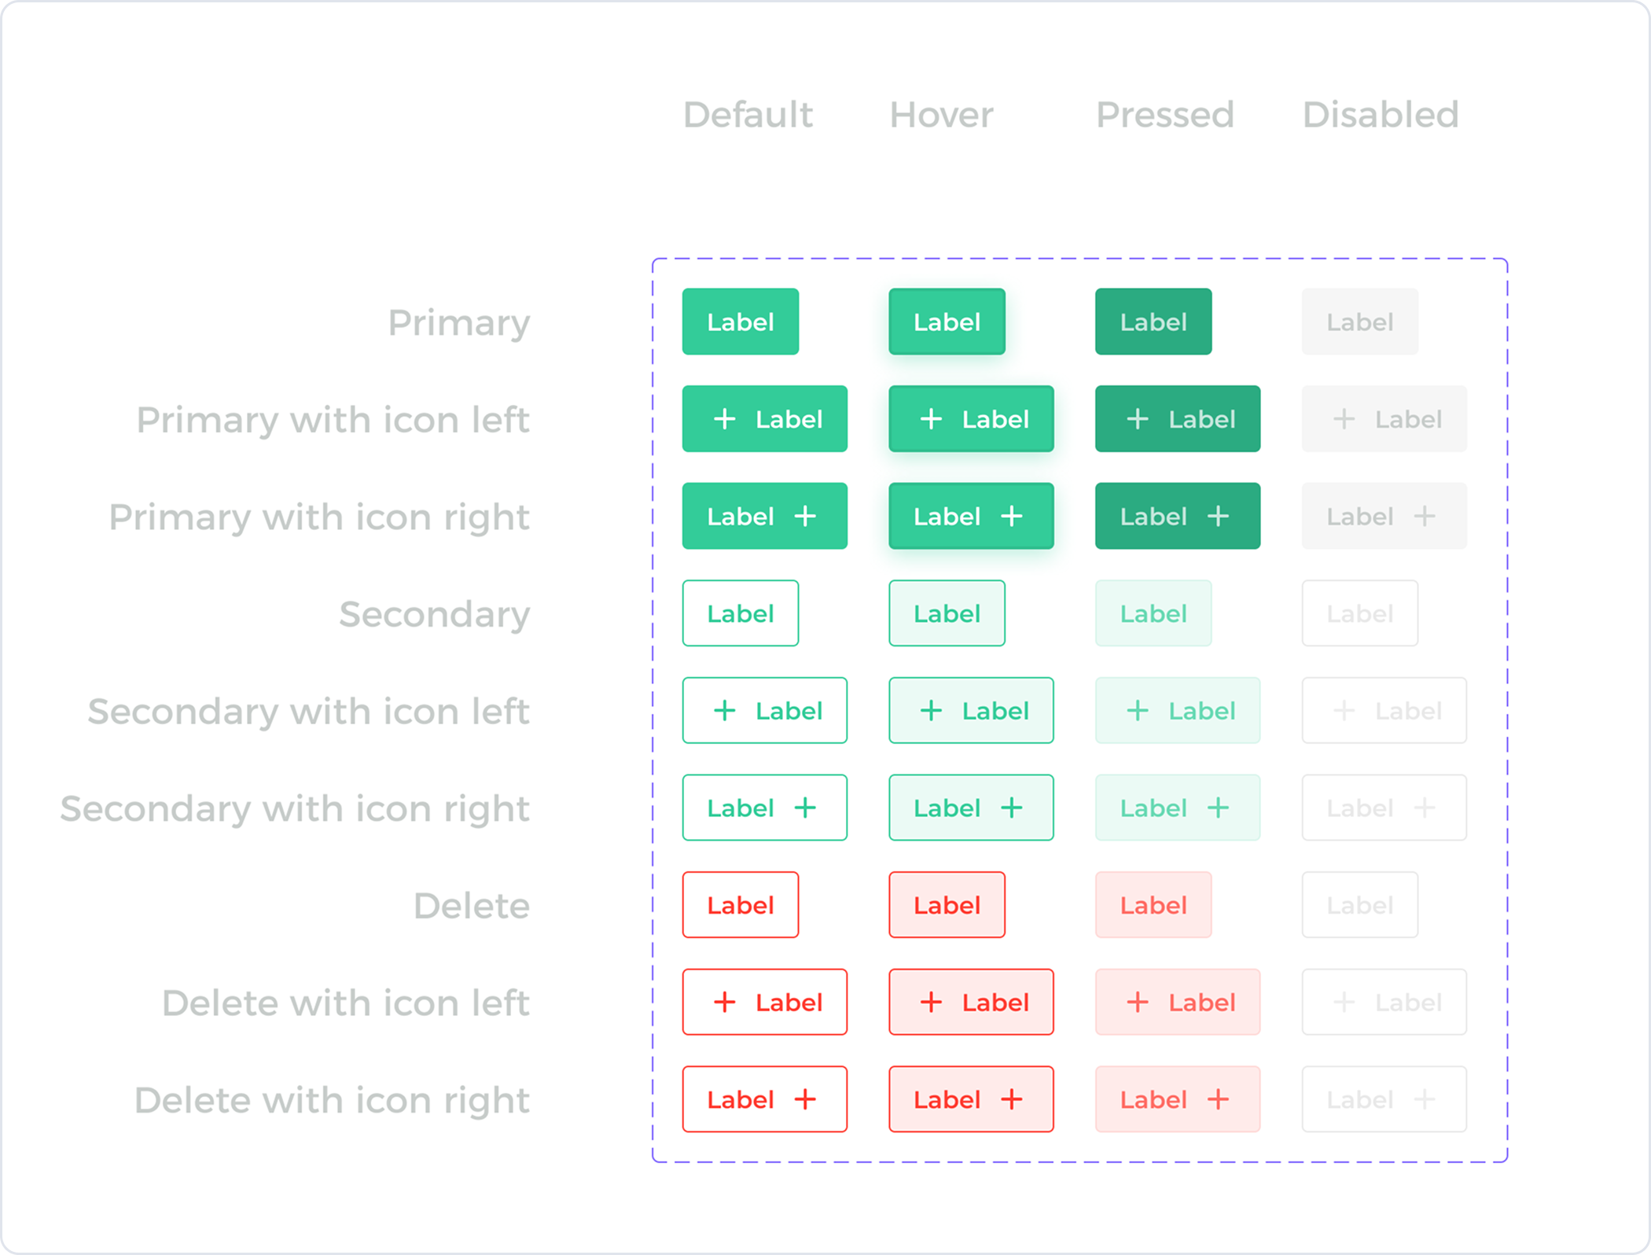Click the Primary disabled Label button

1359,322
